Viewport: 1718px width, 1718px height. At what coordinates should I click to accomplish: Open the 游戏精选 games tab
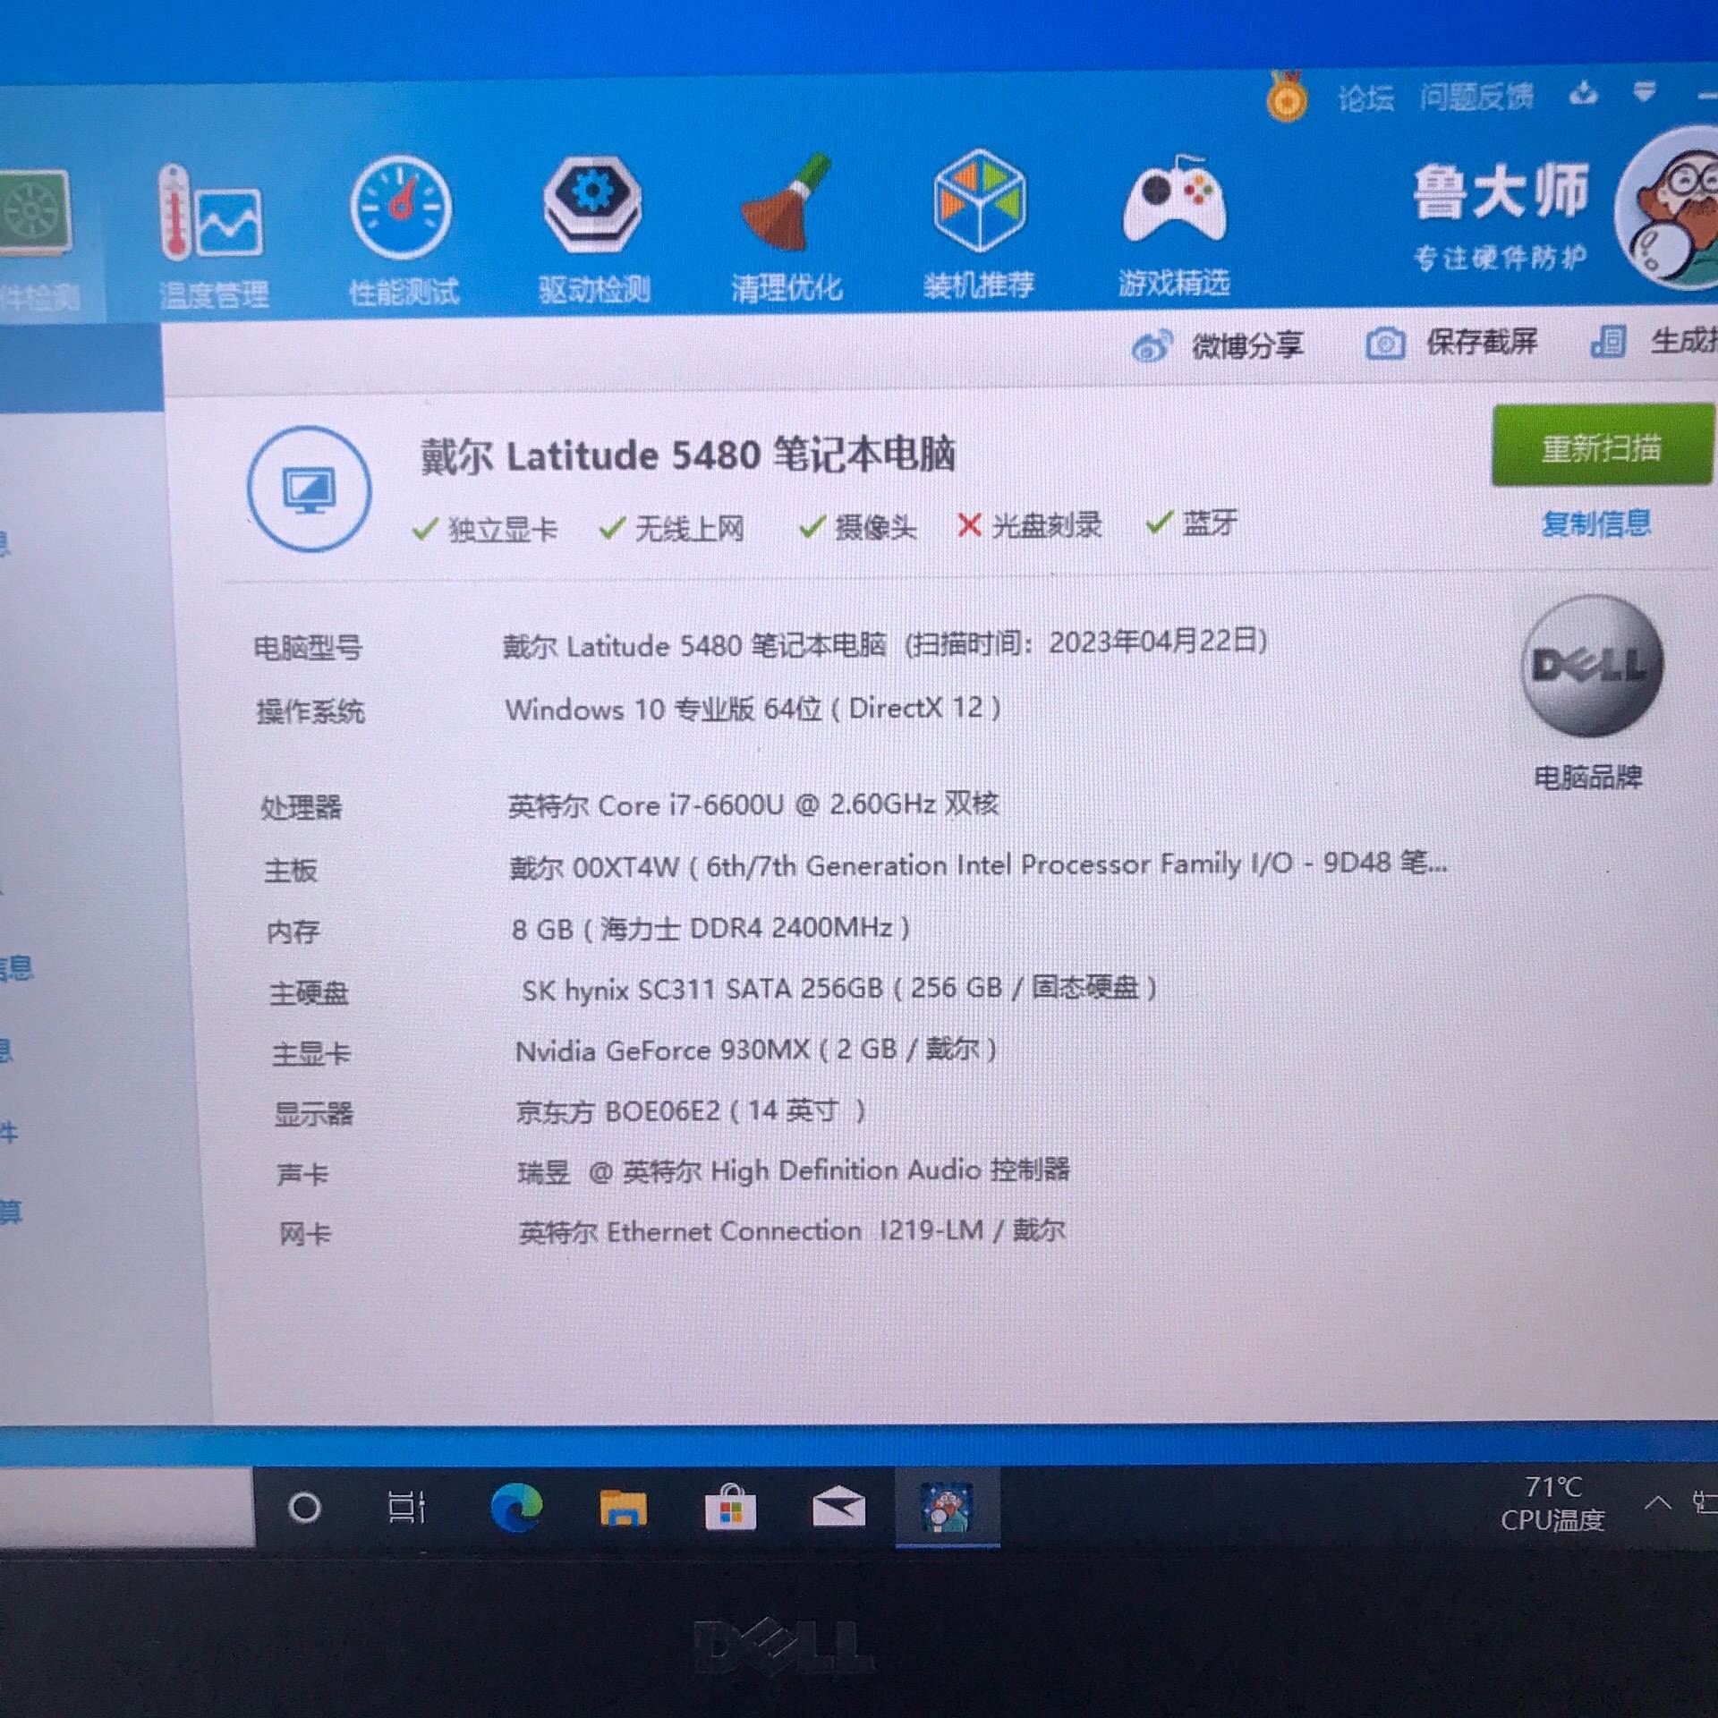click(1174, 225)
